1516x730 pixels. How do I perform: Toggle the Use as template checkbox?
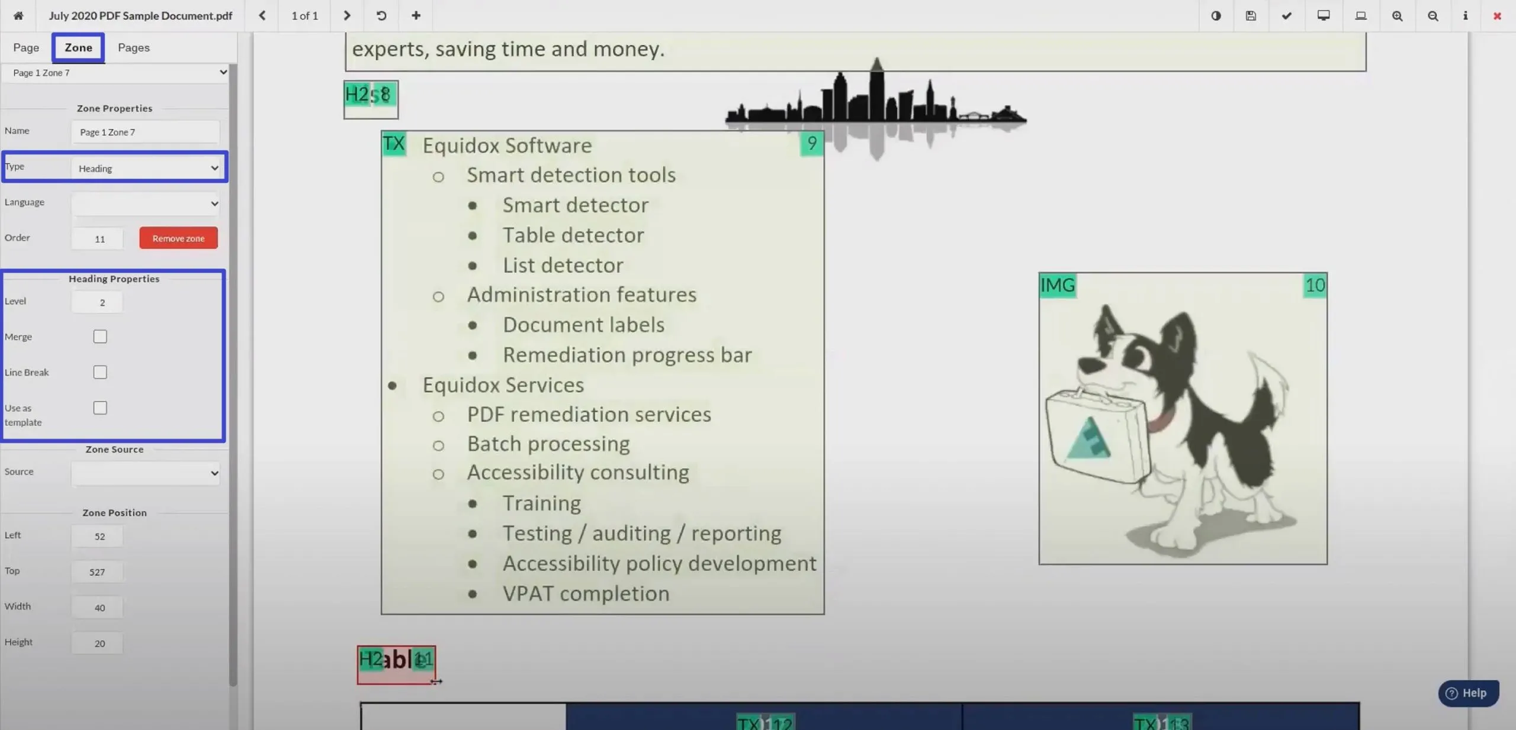click(x=99, y=408)
